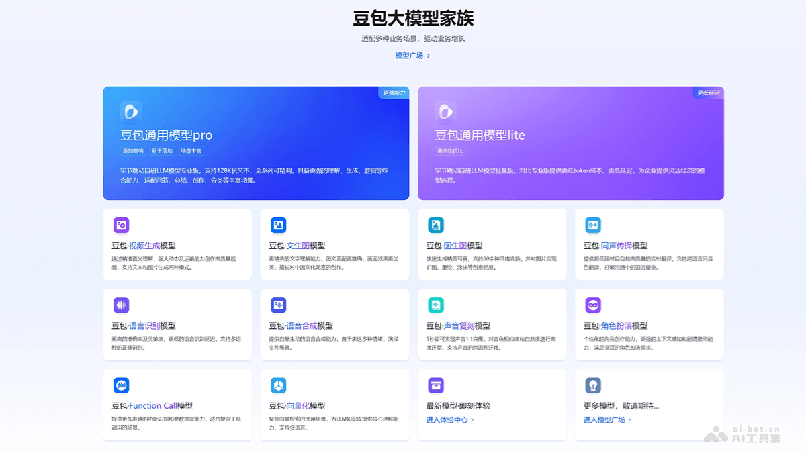
Task: Select the 豆包视频生成模型 camera icon
Action: click(x=122, y=225)
